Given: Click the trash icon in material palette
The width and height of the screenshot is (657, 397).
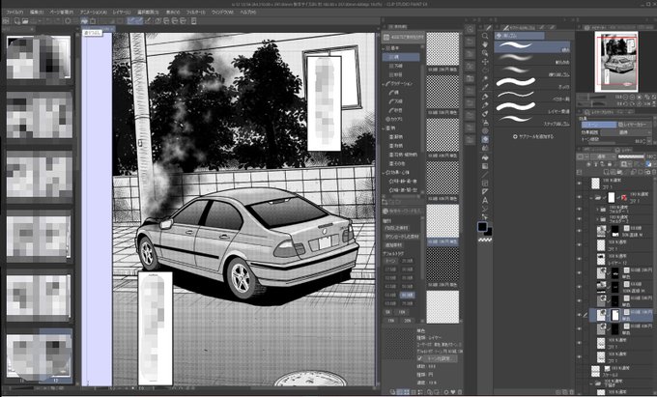Looking at the screenshot, I should click(459, 392).
